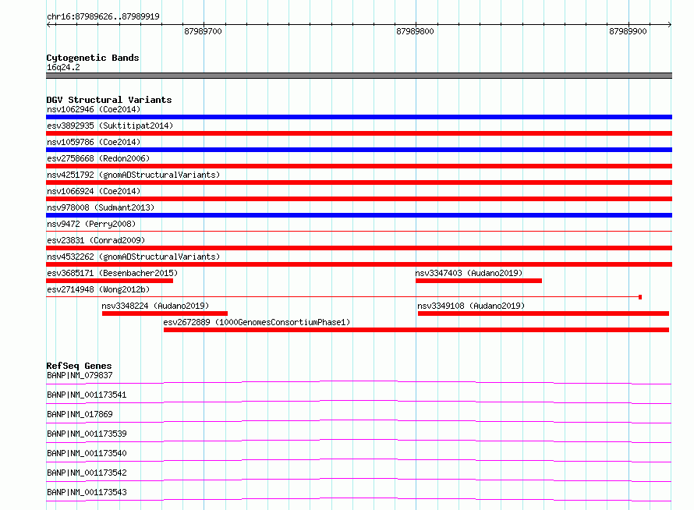
Task: Select variant nsv3347403 (Audano2019) label
Action: pos(469,273)
